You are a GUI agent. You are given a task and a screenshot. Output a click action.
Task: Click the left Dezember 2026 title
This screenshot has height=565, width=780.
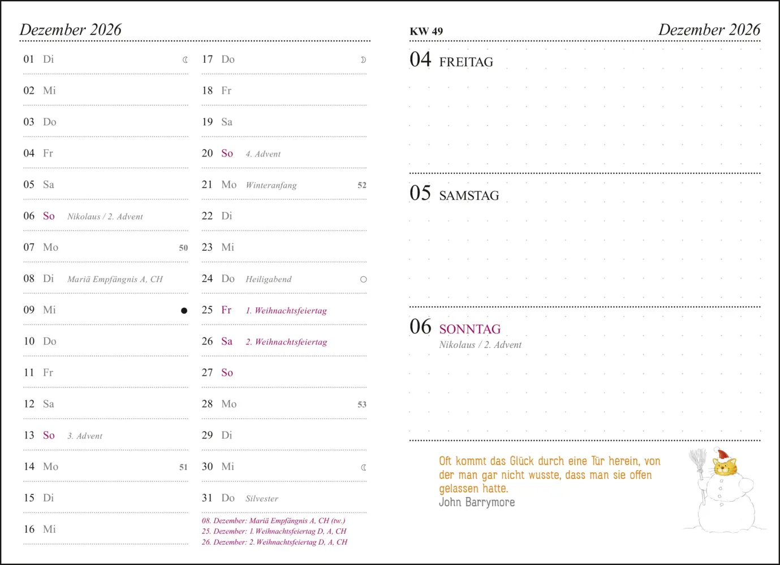coord(71,29)
